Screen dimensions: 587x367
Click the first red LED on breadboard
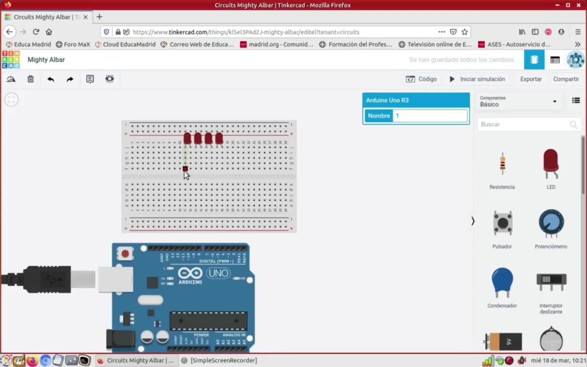[187, 138]
